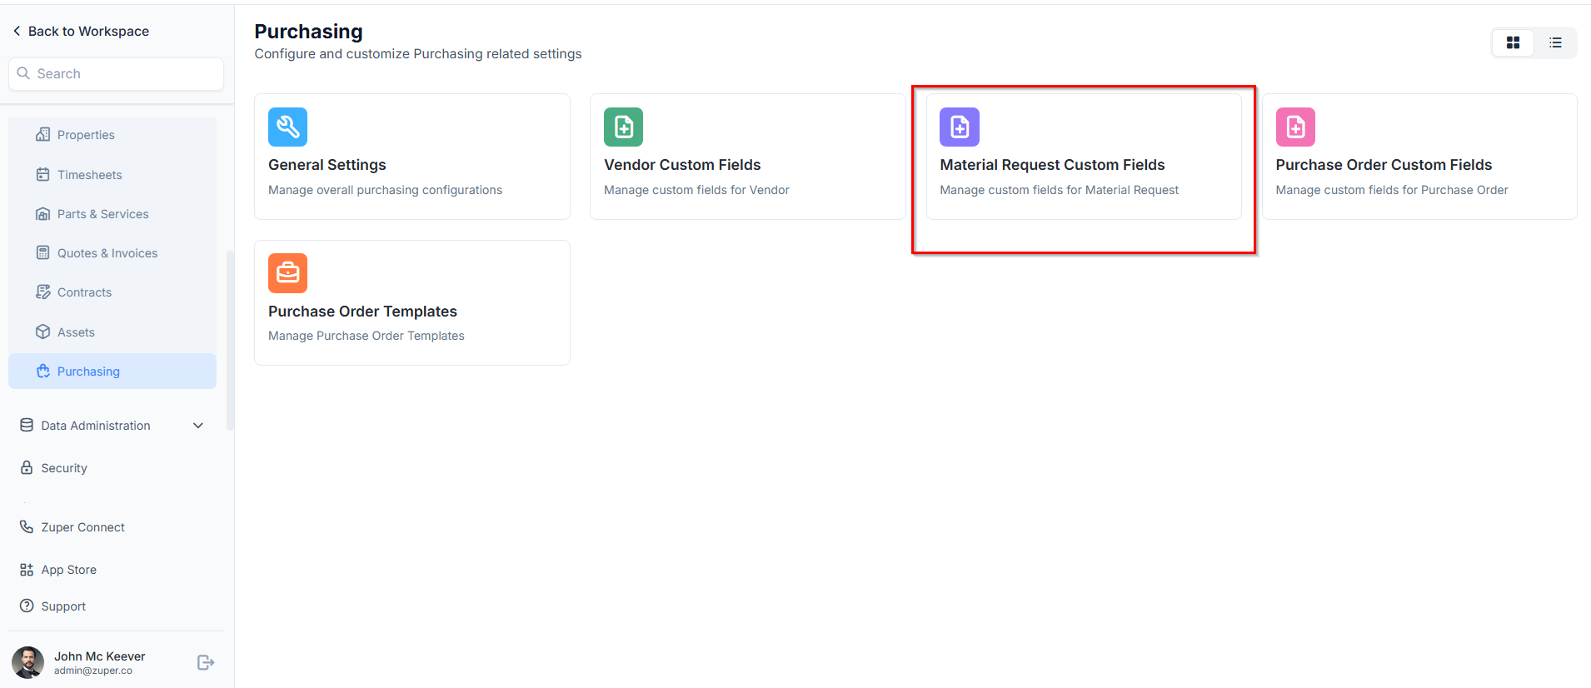Click the Support question mark icon
The height and width of the screenshot is (688, 1591).
point(27,606)
